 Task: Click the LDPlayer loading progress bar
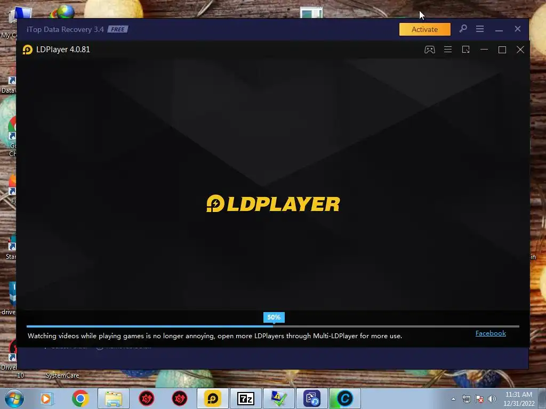point(272,326)
